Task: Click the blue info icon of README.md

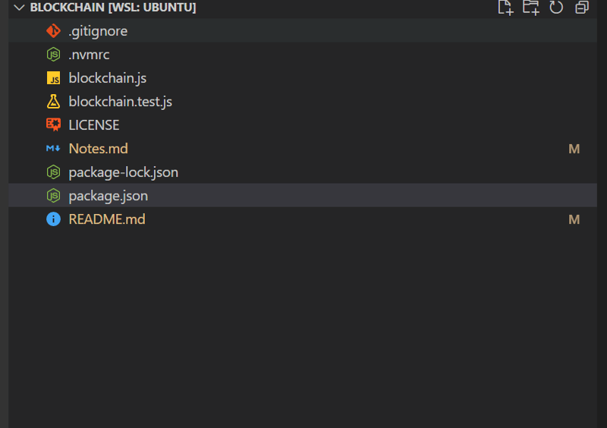Action: click(x=53, y=219)
